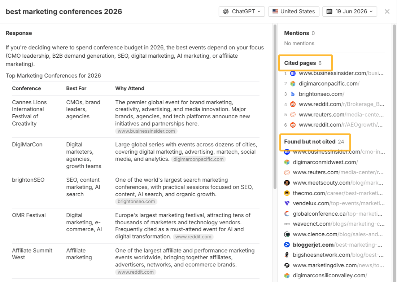Open cited page www.reddit.com/r/Brokerage_B...
Screen dimensions: 397x282
[x=341, y=104]
